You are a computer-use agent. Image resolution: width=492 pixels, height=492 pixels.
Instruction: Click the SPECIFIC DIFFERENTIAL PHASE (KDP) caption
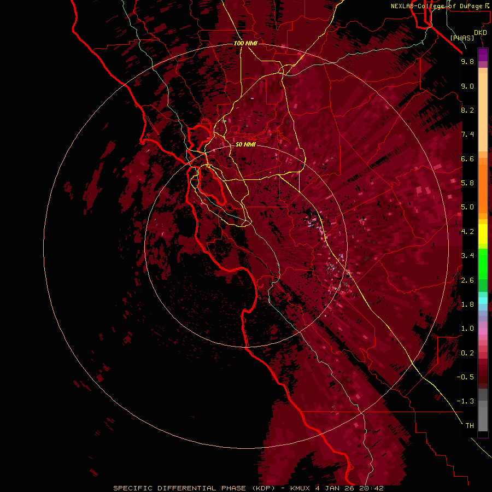[194, 488]
